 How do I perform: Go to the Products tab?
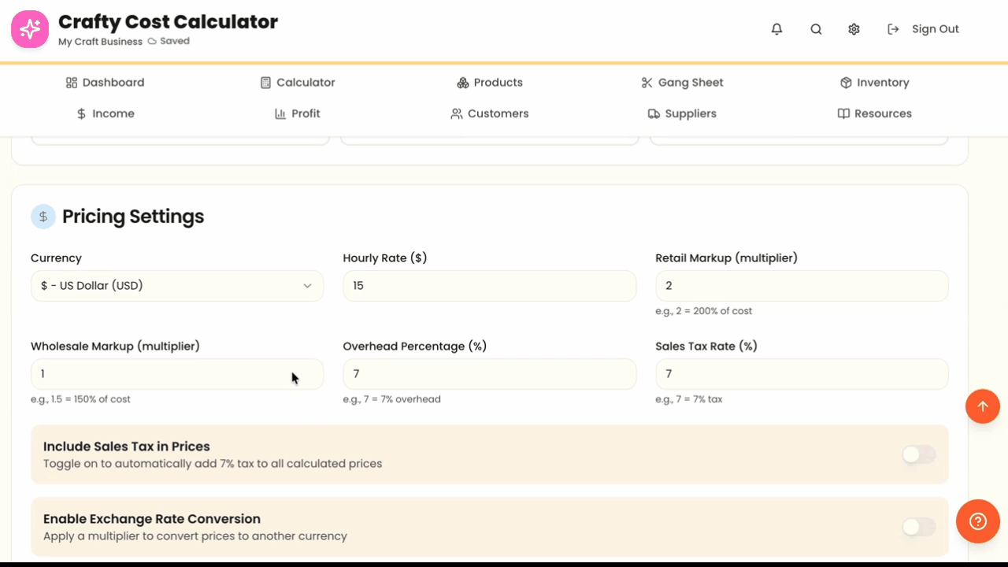[490, 83]
